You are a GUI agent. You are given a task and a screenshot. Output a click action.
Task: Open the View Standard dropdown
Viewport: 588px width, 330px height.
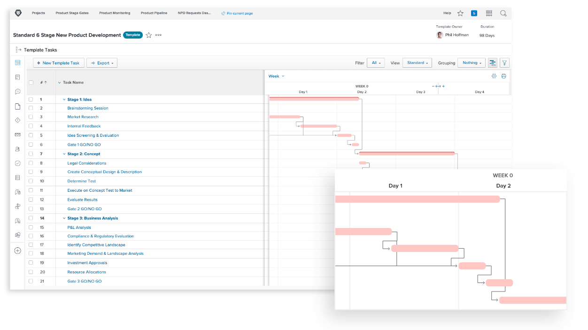click(418, 63)
